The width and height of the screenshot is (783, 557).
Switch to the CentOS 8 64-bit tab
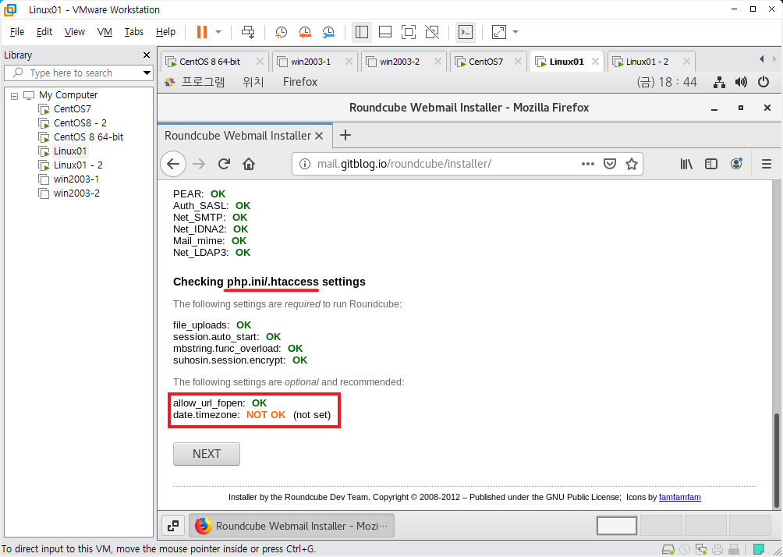[210, 62]
